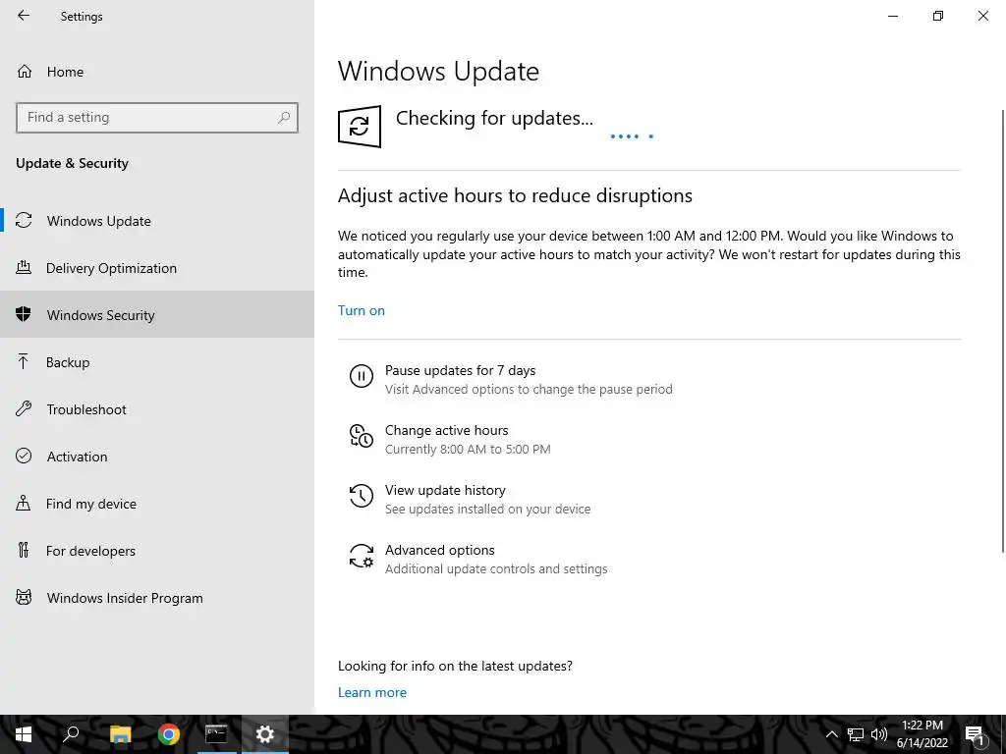Click the update history clock icon

click(362, 496)
